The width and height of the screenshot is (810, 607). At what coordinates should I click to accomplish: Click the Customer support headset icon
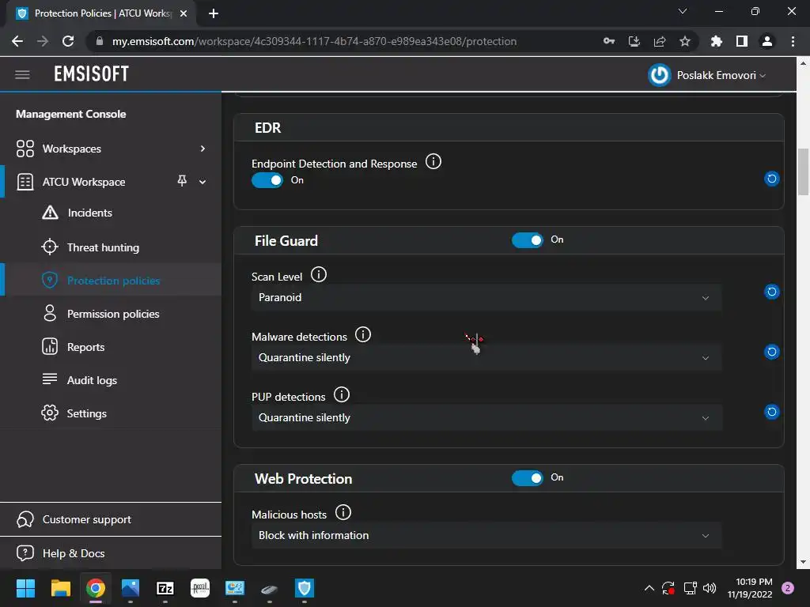tap(25, 519)
